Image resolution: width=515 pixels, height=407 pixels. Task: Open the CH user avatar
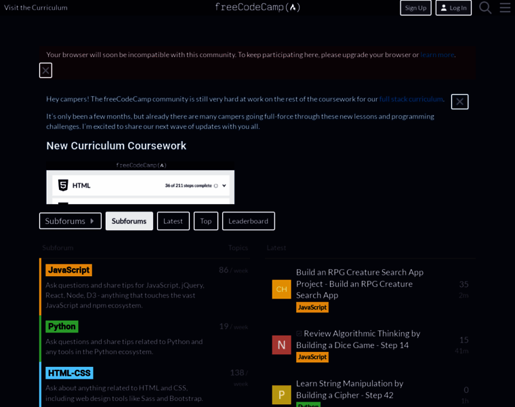pyautogui.click(x=281, y=289)
